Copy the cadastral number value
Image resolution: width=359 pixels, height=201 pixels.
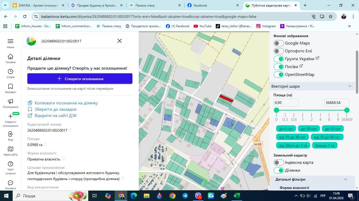click(70, 130)
